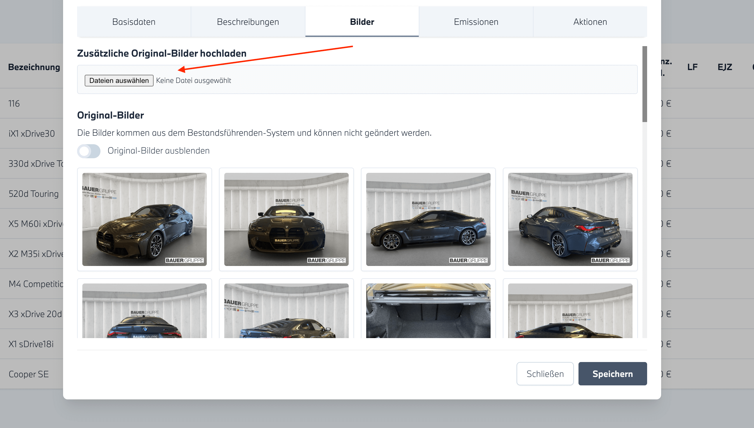Viewport: 754px width, 428px height.
Task: Click the Dateien auswählen upload button
Action: [x=119, y=81]
